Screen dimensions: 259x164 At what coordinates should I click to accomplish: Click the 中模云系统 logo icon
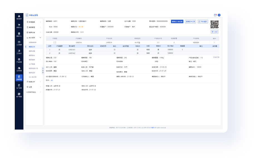click(27, 15)
